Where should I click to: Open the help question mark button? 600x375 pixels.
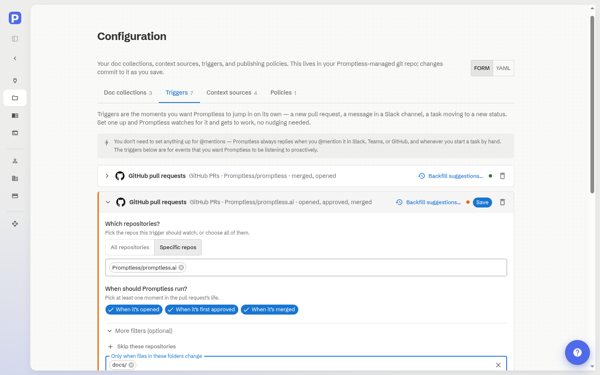click(577, 352)
